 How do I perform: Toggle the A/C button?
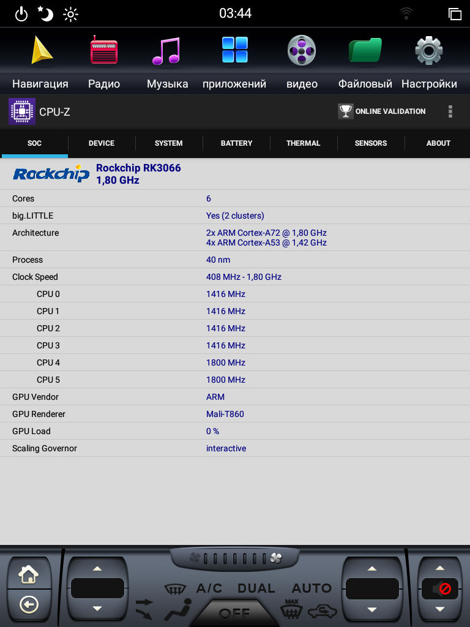click(209, 588)
